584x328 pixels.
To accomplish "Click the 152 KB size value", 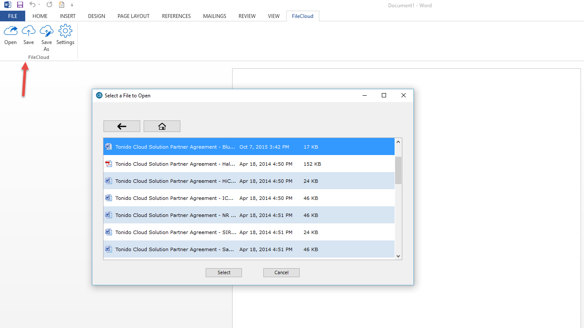I will click(x=312, y=164).
